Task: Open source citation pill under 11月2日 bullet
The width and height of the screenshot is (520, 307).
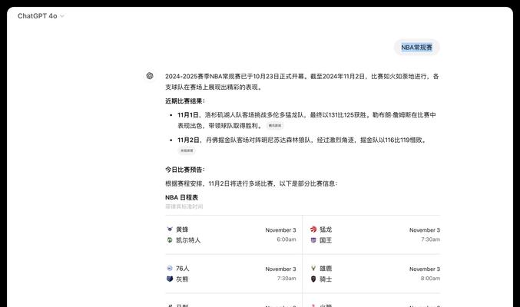Action: click(187, 150)
